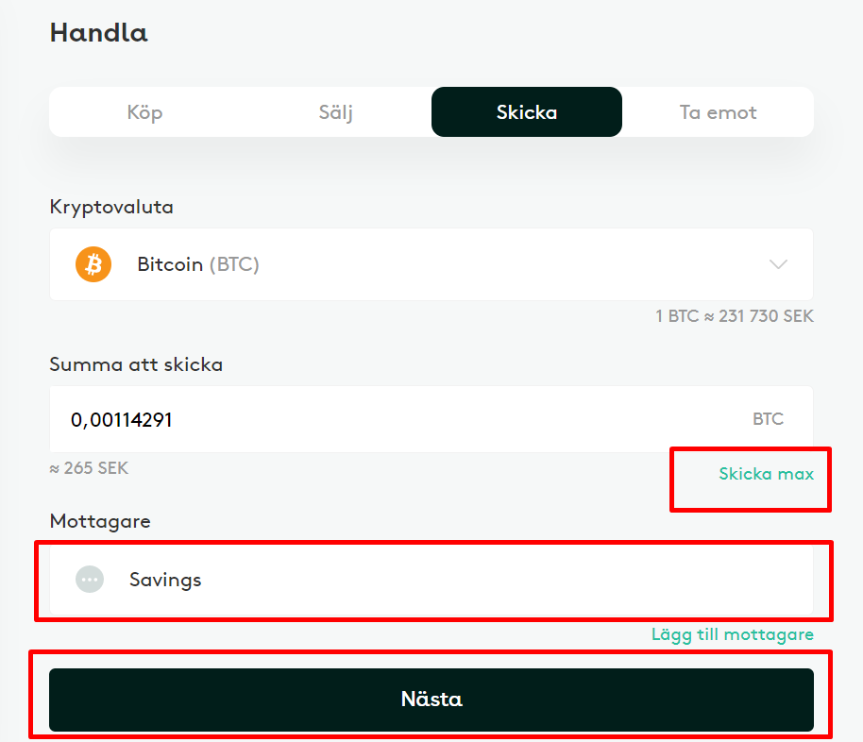Open the Bitcoin (BTC) currency selector
863x742 pixels.
point(431,264)
